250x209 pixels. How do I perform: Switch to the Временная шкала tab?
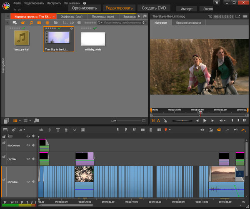pos(188,23)
